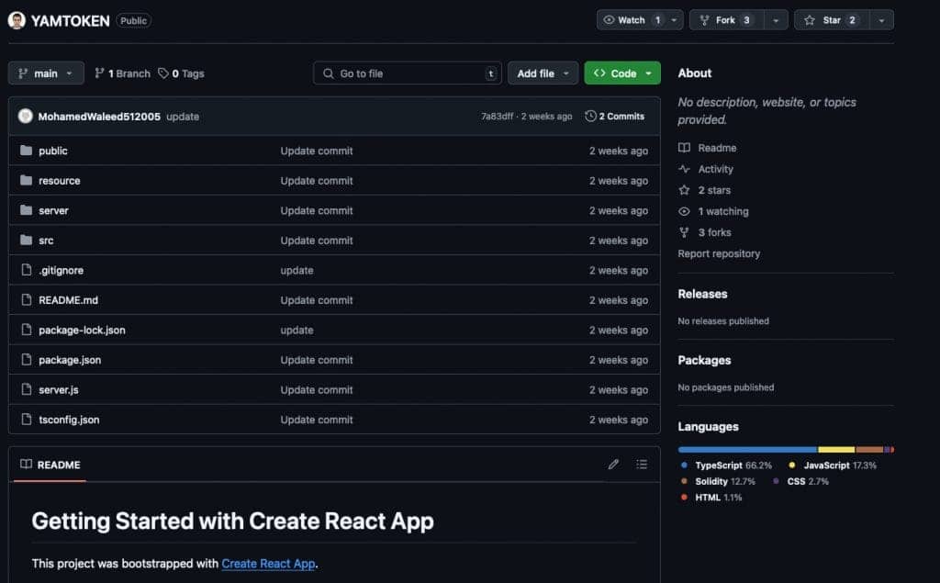Open the README outline list icon
The image size is (940, 583).
(x=642, y=465)
